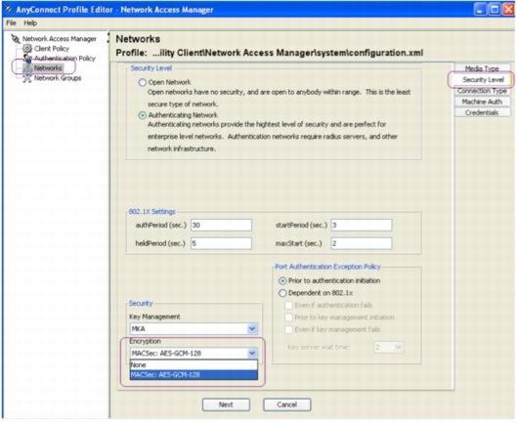518x422 pixels.
Task: Pick MACSec: AES-GCM-128 in the list
Action: [194, 375]
